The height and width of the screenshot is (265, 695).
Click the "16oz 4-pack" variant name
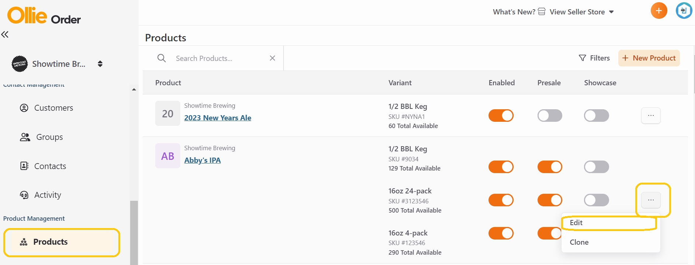click(408, 233)
